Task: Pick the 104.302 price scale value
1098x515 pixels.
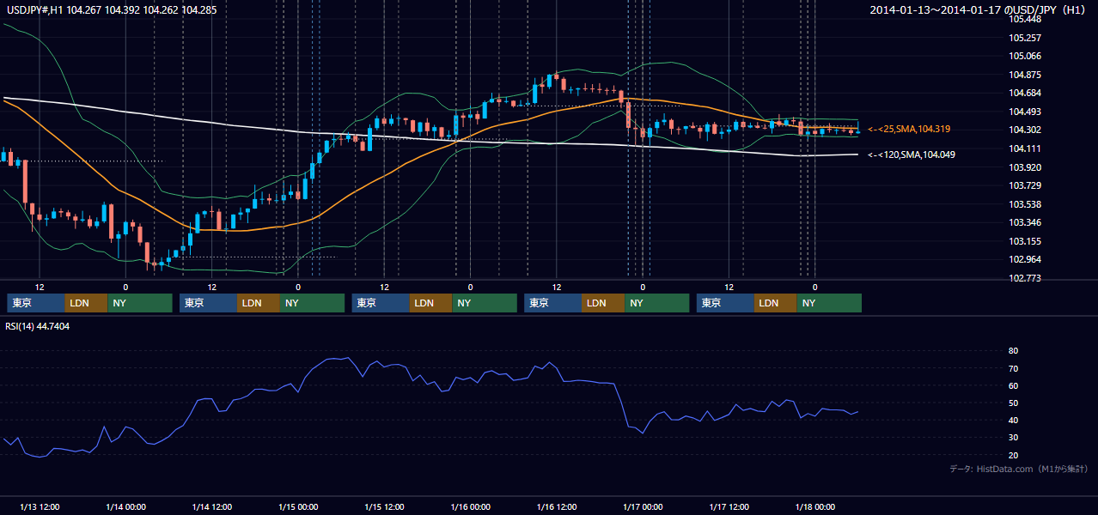Action: [1023, 130]
